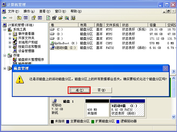
Task: Click the open folder toolbar icon
Action: point(60,18)
